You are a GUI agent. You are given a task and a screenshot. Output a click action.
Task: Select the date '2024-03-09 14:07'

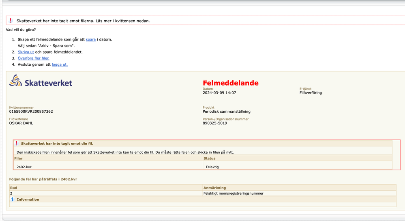(219, 93)
